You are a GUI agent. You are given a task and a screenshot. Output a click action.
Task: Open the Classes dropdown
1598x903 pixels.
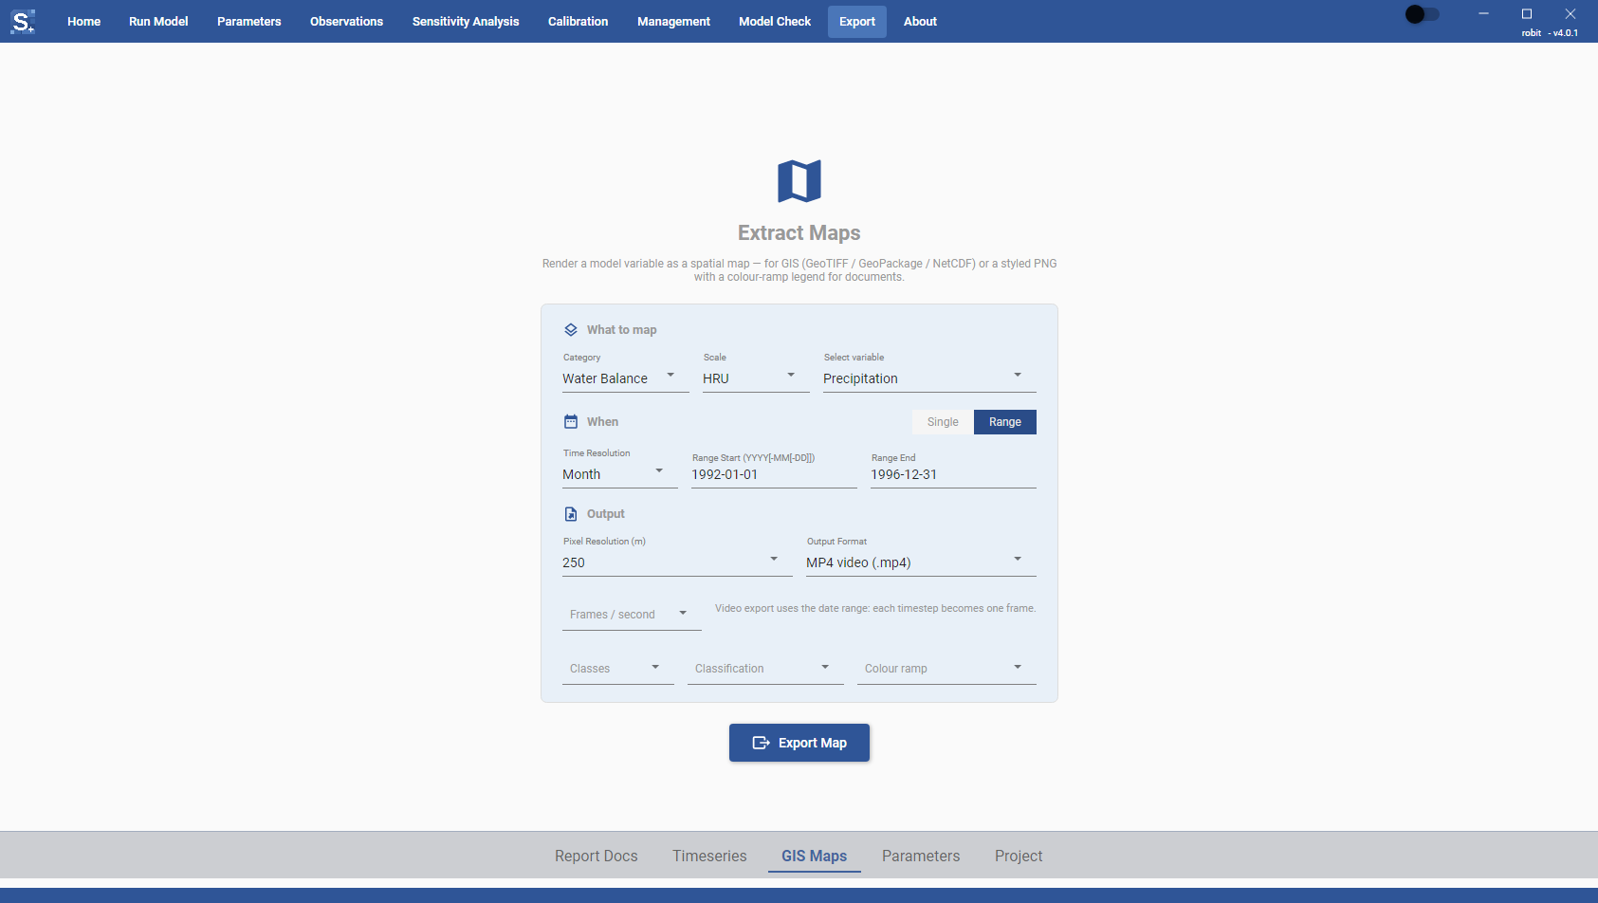pos(618,669)
